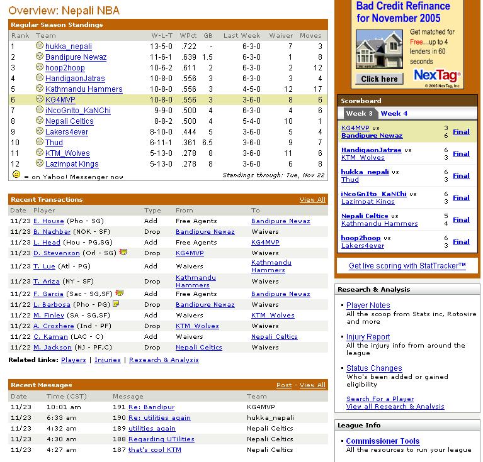Click Post link in Recent Messages header
This screenshot has width=483, height=462.
click(284, 385)
